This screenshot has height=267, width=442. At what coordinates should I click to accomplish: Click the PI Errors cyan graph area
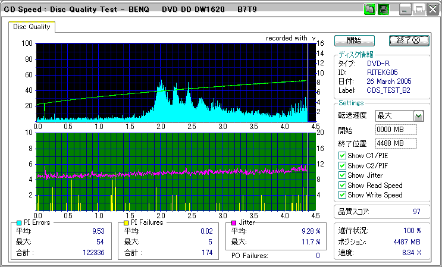(175, 82)
